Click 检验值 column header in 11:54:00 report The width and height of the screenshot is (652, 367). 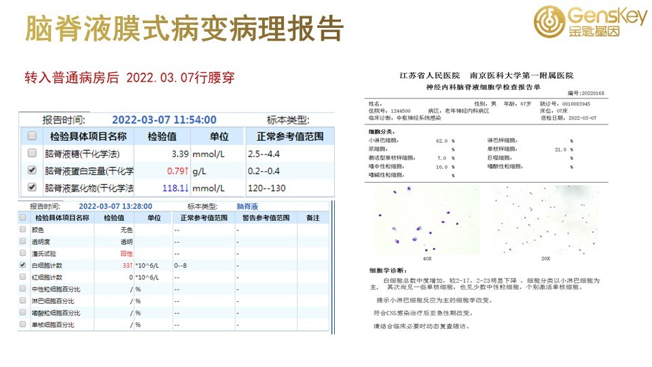coord(162,137)
